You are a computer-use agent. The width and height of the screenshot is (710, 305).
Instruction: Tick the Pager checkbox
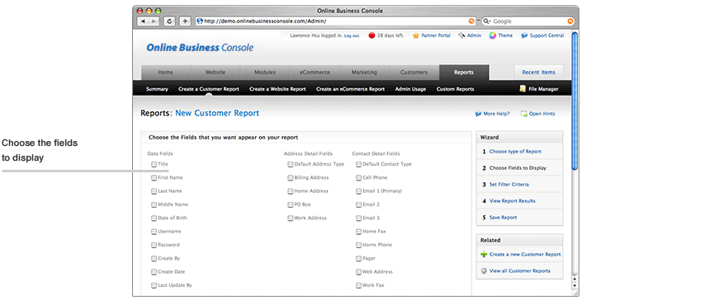coord(358,259)
